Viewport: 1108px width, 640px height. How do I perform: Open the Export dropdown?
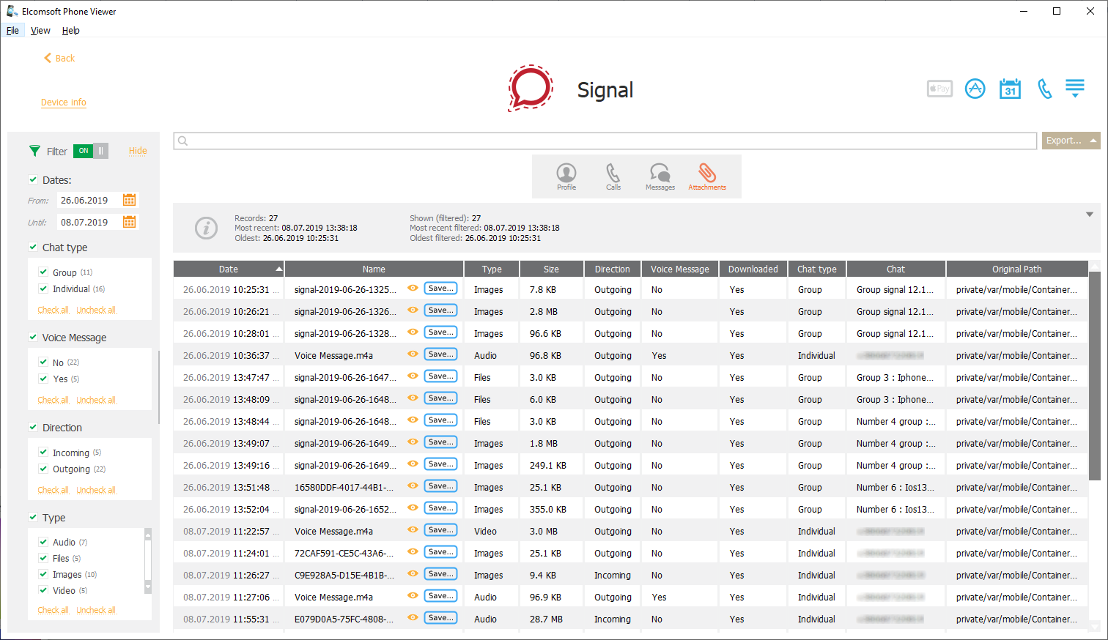tap(1071, 141)
